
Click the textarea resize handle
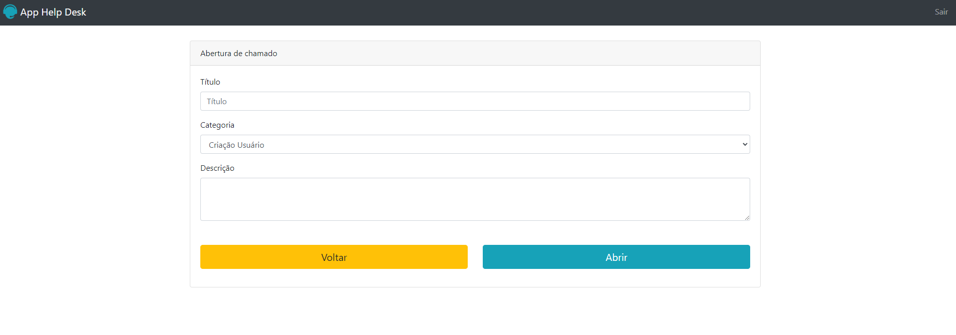747,216
